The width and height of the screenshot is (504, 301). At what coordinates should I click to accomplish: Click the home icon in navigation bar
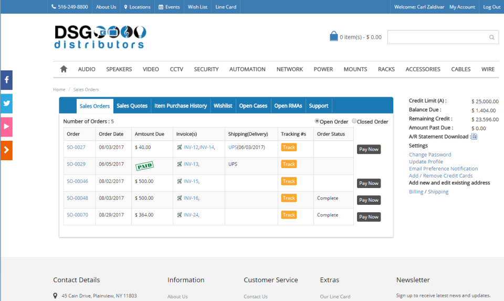point(64,69)
